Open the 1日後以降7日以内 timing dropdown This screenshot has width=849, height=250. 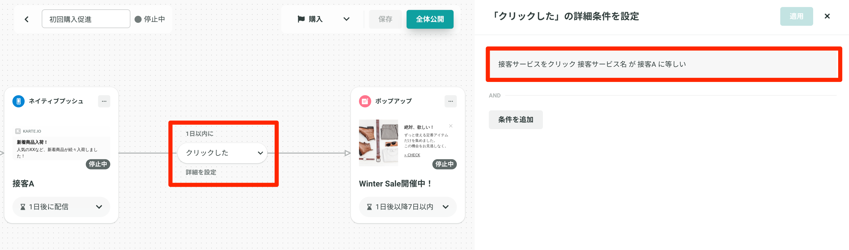point(408,207)
